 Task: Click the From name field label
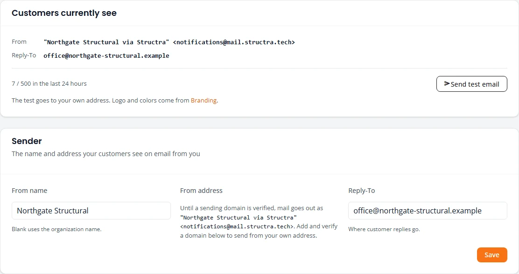[x=29, y=191]
